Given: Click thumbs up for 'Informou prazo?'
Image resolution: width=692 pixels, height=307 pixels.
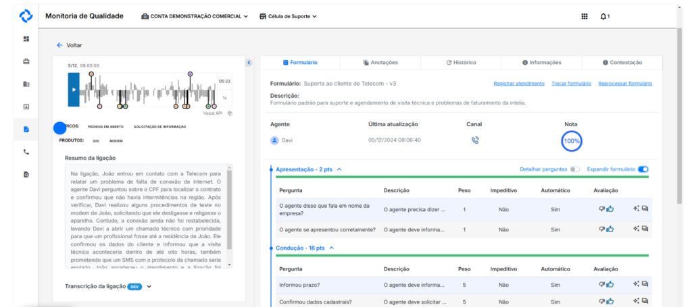Looking at the screenshot, I should tap(610, 285).
